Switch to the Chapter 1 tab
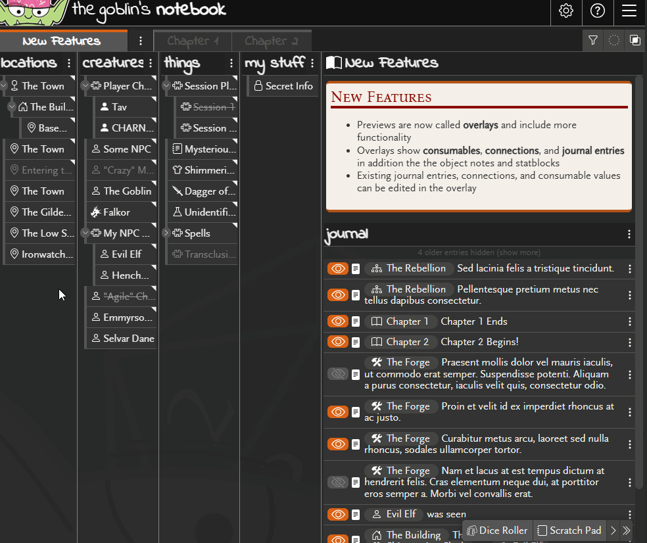Viewport: 647px width, 543px height. 193,41
